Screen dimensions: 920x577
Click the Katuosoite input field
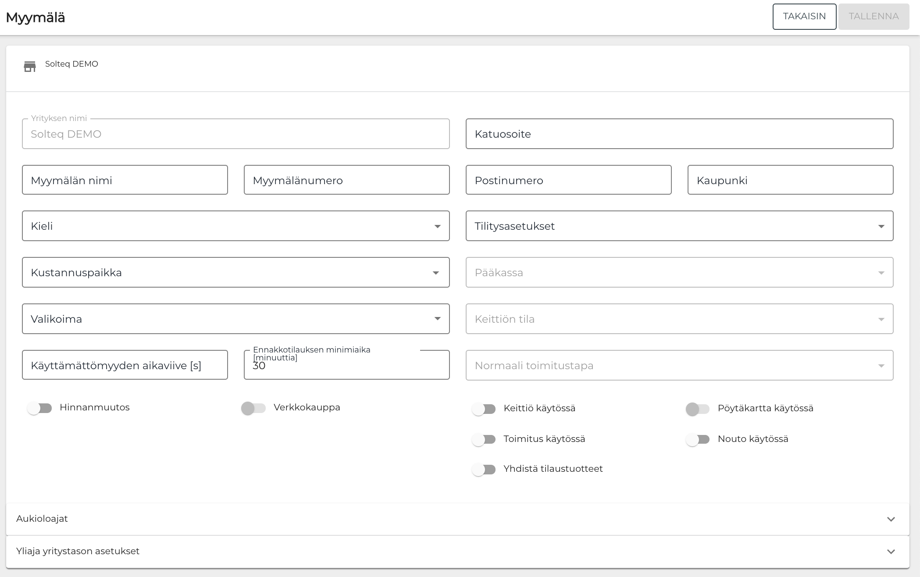tap(679, 134)
